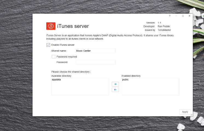Click the red iTunes server music icon
This screenshot has width=204, height=131.
[51, 26]
